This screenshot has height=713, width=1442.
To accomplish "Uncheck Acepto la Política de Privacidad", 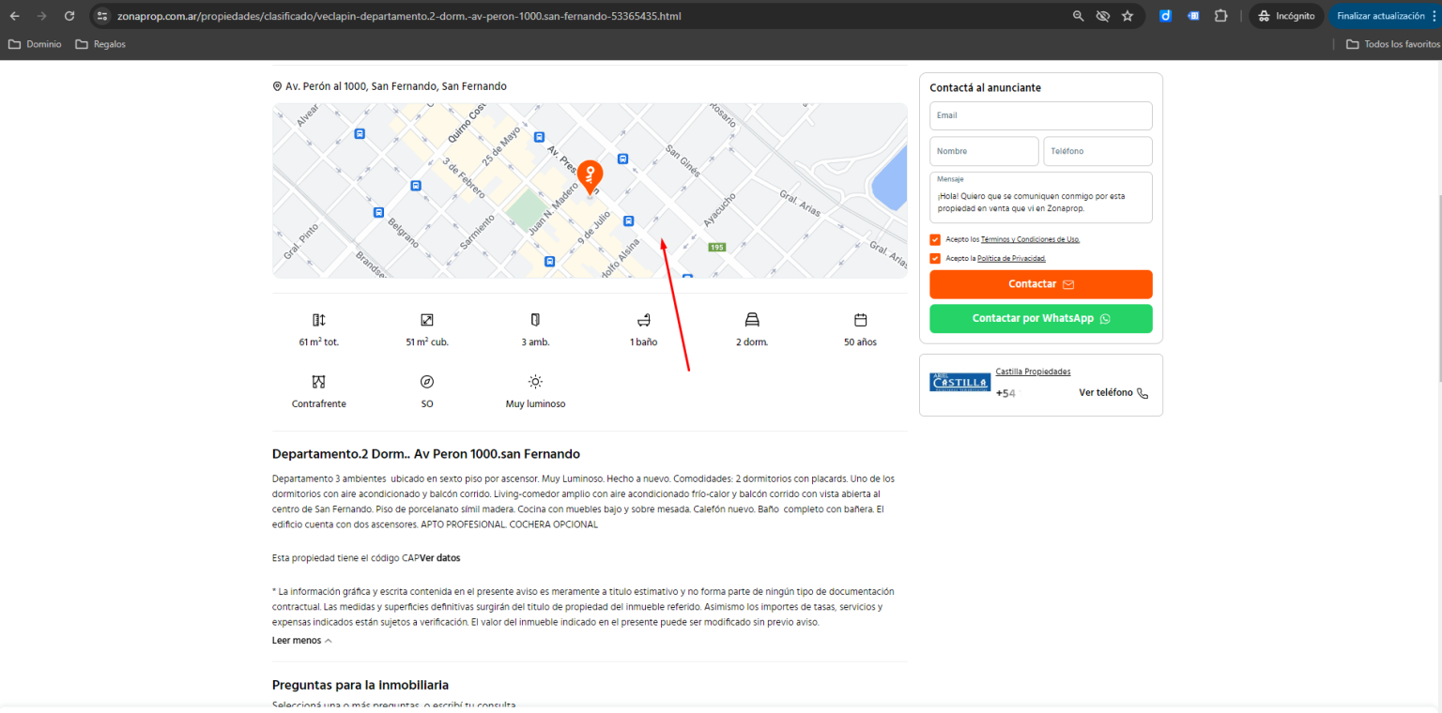I will [935, 258].
